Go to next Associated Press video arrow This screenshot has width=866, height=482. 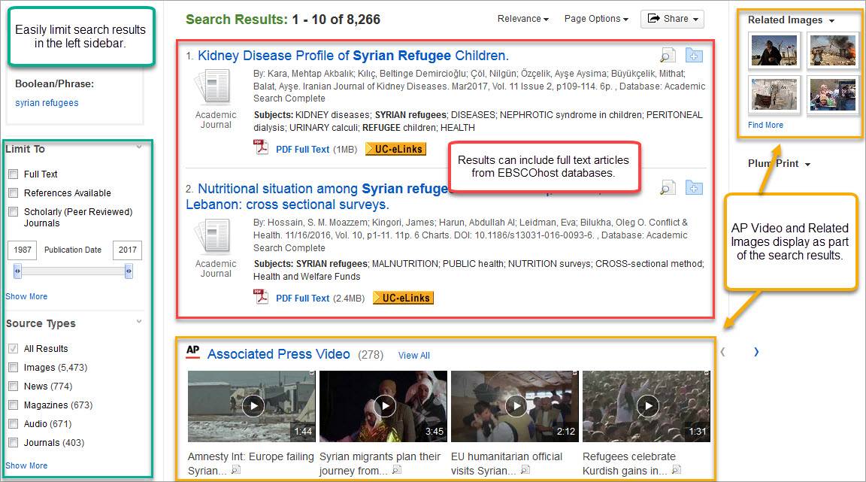(756, 352)
